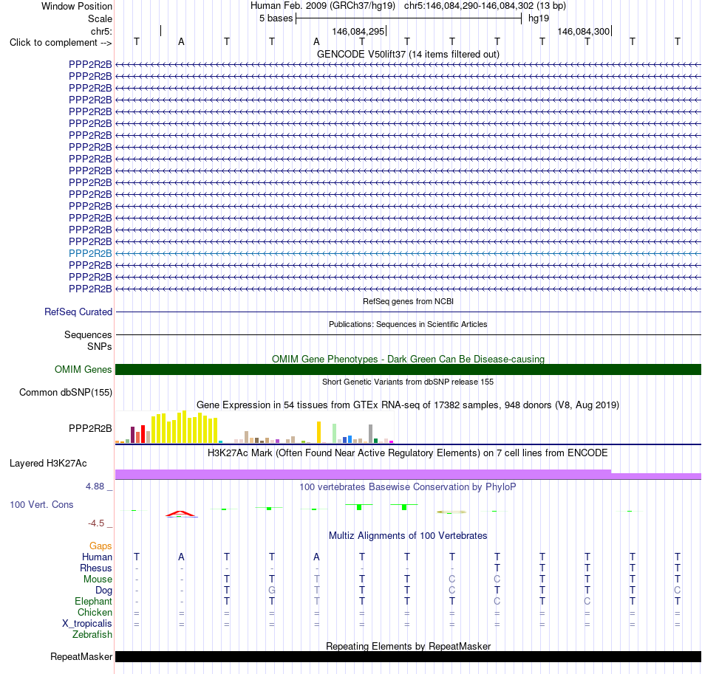This screenshot has height=674, width=702.
Task: Click 'Publications: Sequences in Scientific Articles' title
Action: click(x=408, y=324)
